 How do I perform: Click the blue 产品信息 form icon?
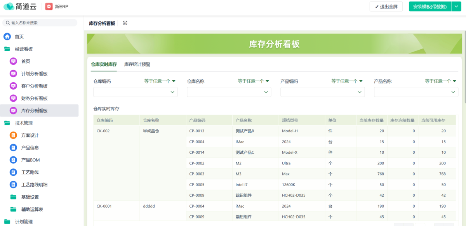pyautogui.click(x=14, y=148)
